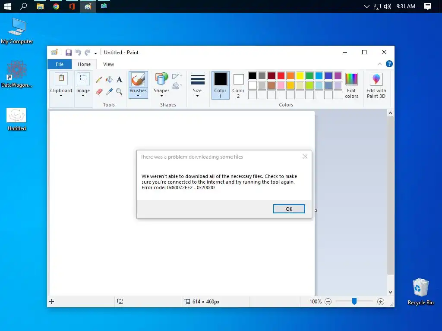
Task: Click the Brushes tool icon
Action: tap(138, 79)
